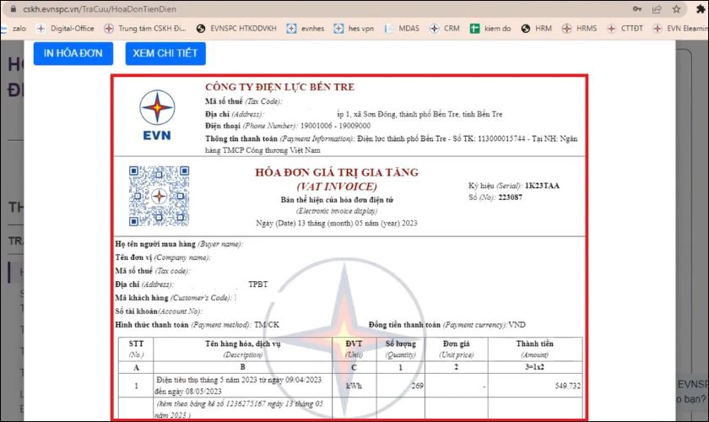709x422 pixels.
Task: Click the Đơn giá column header
Action: point(457,349)
